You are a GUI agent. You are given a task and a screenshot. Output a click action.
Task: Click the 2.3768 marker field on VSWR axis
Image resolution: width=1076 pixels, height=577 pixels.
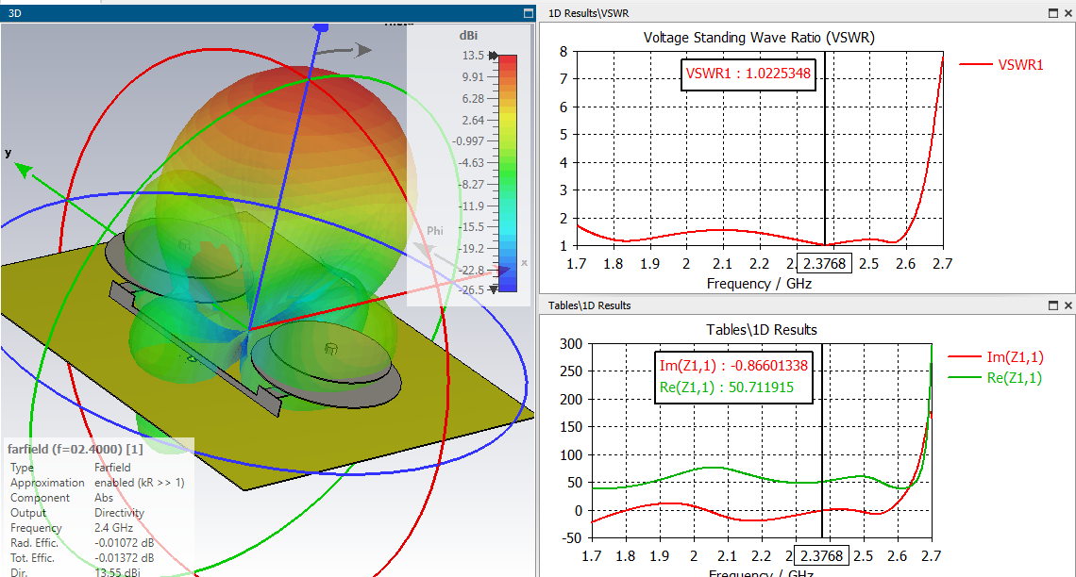click(824, 264)
